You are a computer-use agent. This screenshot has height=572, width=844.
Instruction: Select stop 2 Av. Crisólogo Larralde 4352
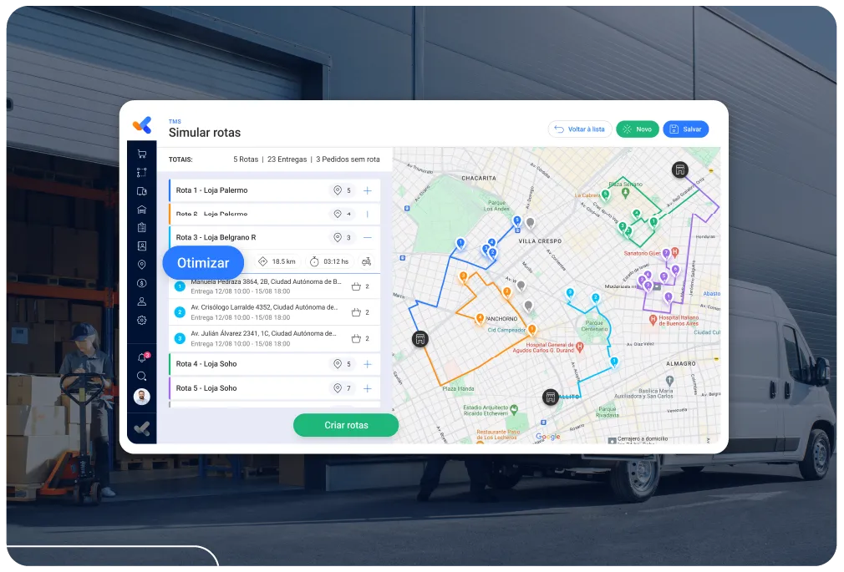[275, 312]
